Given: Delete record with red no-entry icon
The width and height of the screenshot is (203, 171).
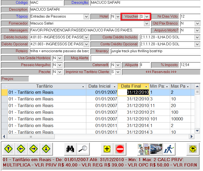Looking at the screenshot, I should [120, 149].
